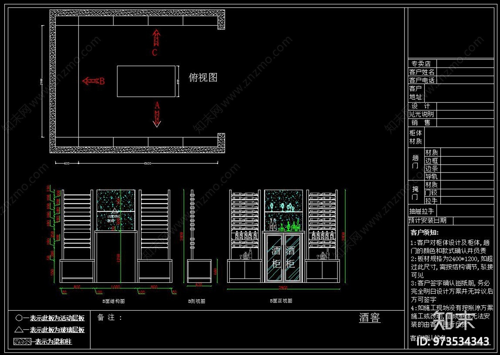Click the 表示此板为活动层板 legend text
This screenshot has height=355, width=500.
(x=57, y=318)
